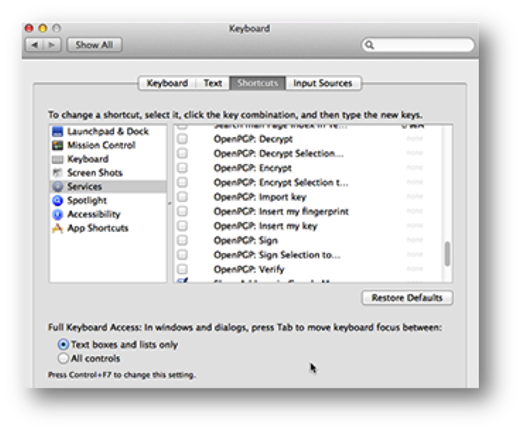Click the shortcut 'none' for OpenPGP: Encrypt
The image size is (523, 432).
(414, 168)
